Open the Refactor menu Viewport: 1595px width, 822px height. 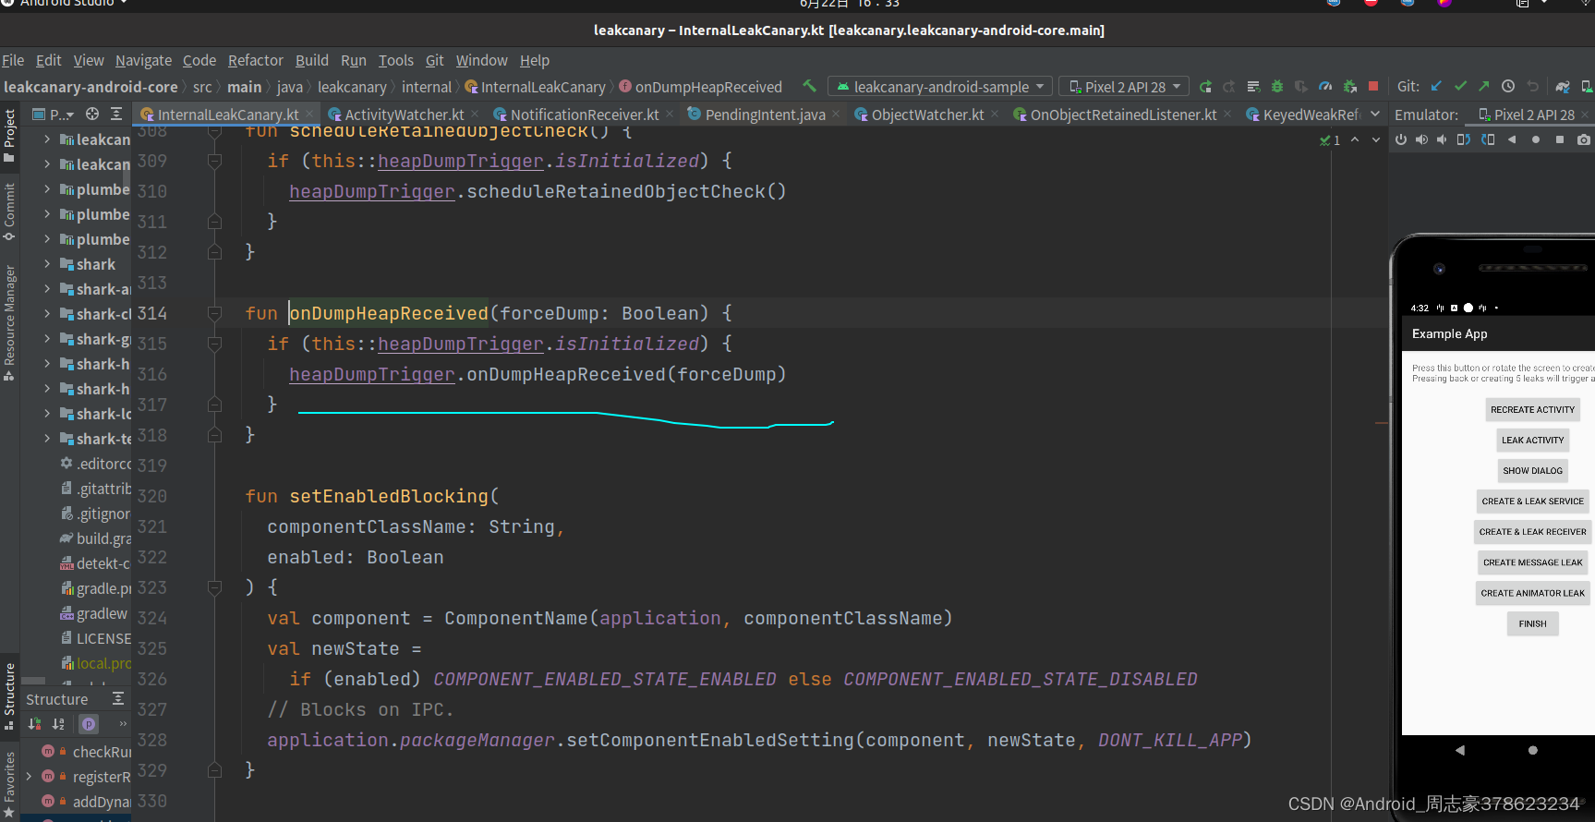[255, 60]
